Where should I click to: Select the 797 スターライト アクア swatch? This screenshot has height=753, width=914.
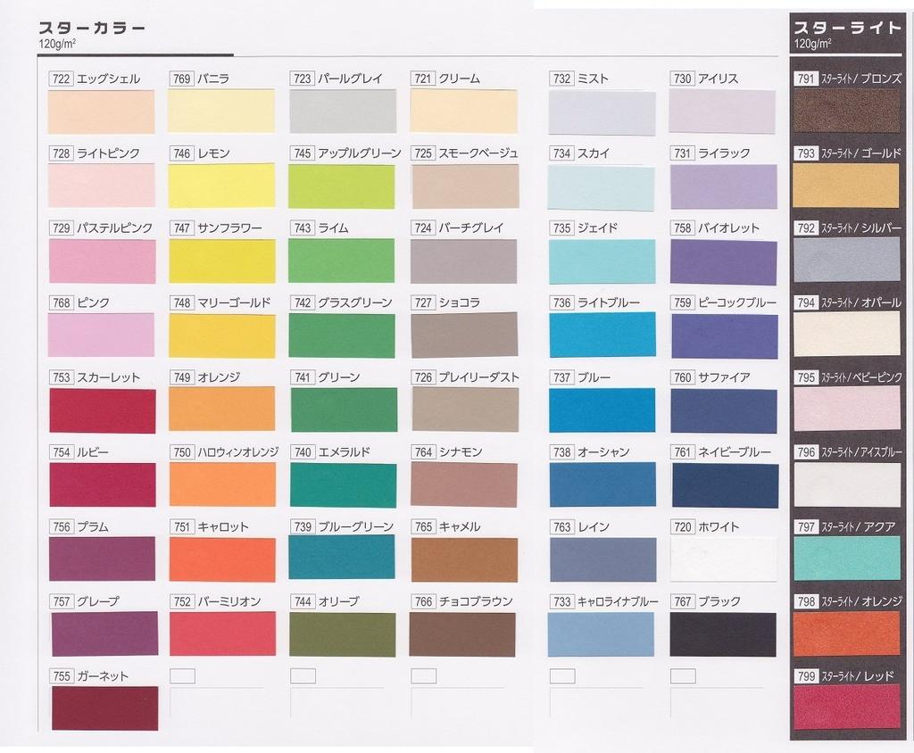click(846, 559)
